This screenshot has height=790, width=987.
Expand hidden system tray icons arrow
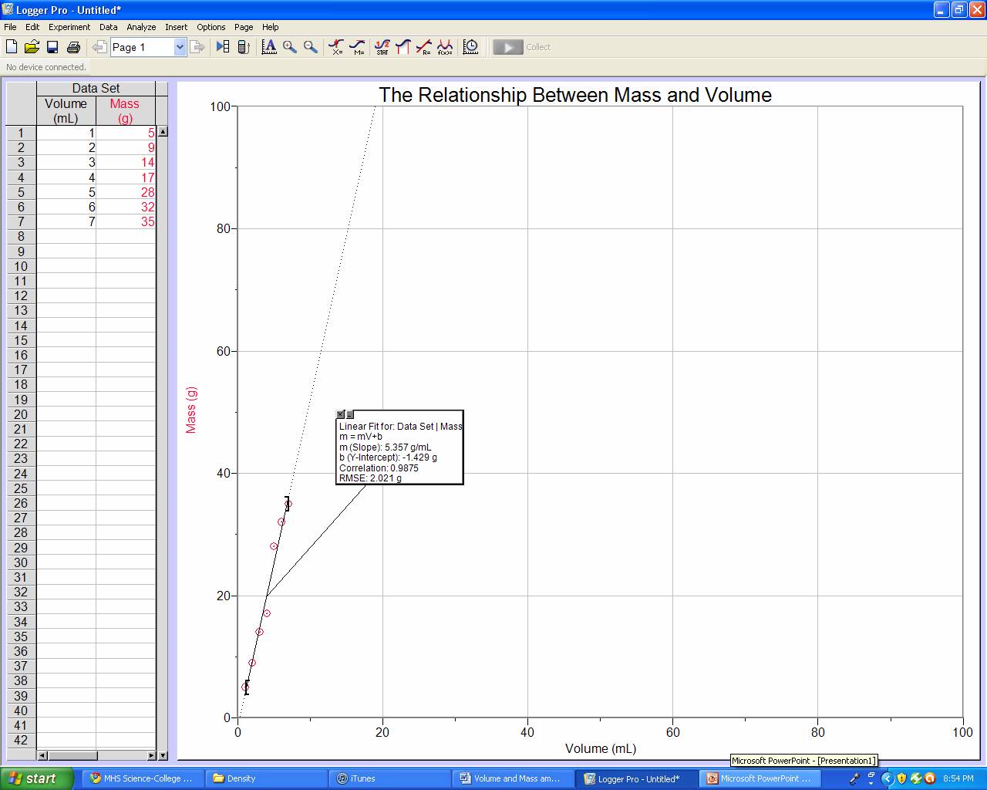point(888,778)
